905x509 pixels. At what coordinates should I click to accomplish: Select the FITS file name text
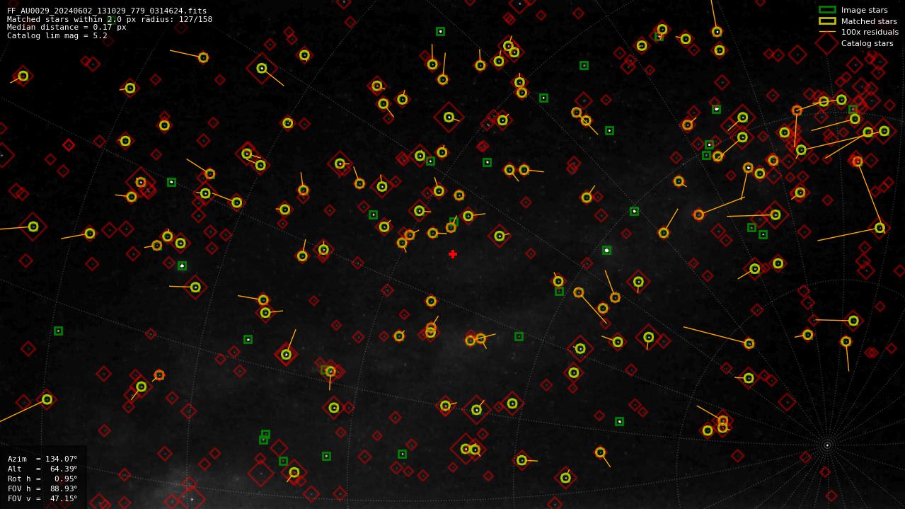107,11
